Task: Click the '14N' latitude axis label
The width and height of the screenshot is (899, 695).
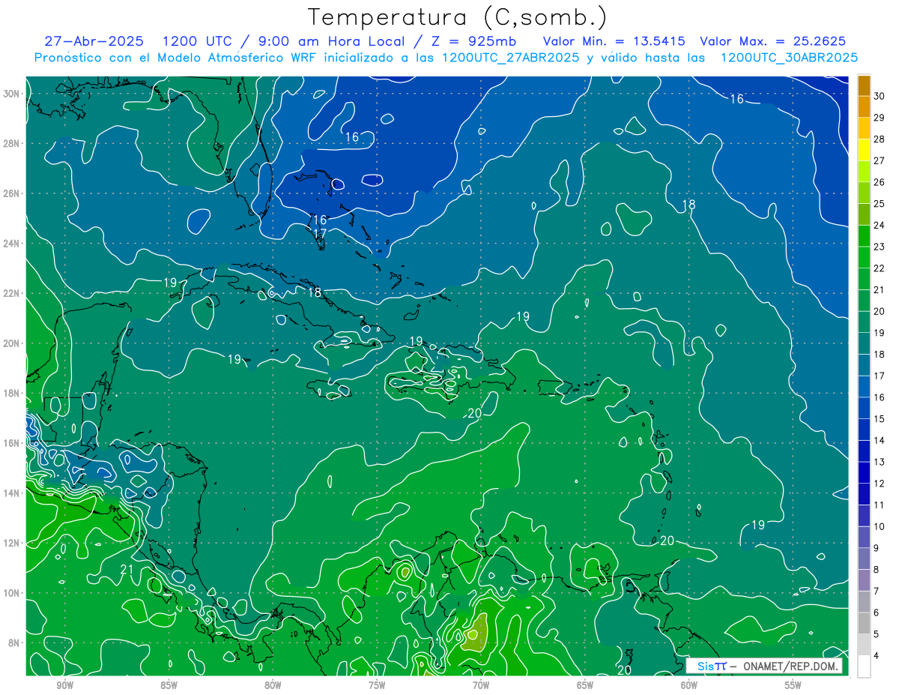Action: 11,493
